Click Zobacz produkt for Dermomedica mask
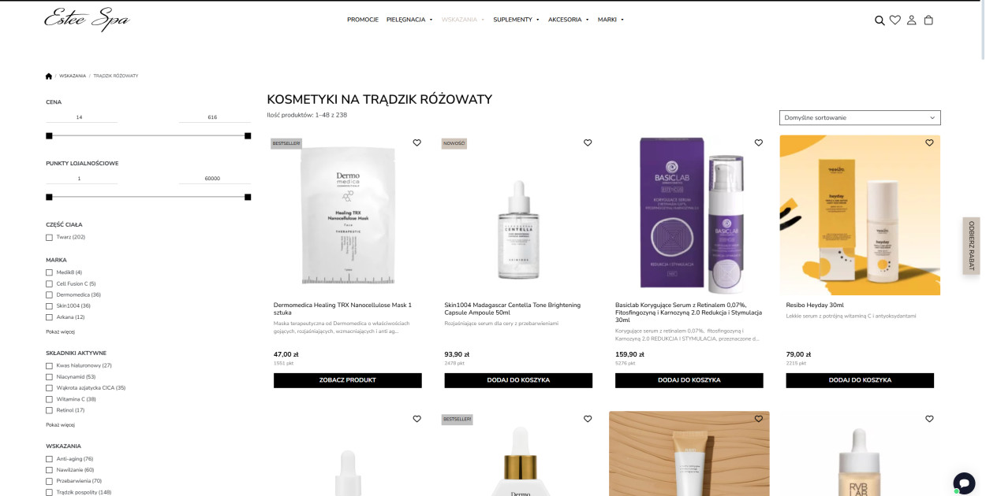This screenshot has height=496, width=986. 348,380
